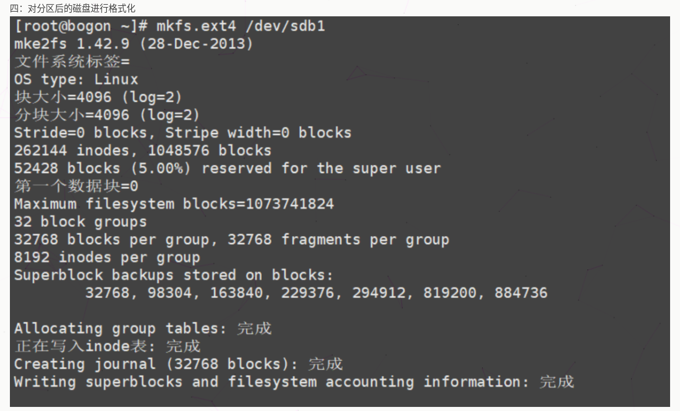
Task: Click the Superblock backups stored line
Action: pyautogui.click(x=174, y=275)
